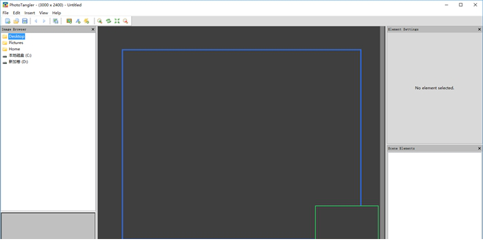Click the Insert text toolbar icon
This screenshot has height=248, width=483.
[78, 21]
